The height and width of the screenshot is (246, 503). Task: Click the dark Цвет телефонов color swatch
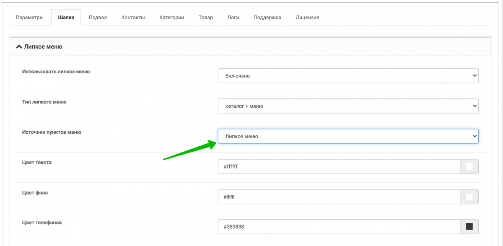point(469,227)
